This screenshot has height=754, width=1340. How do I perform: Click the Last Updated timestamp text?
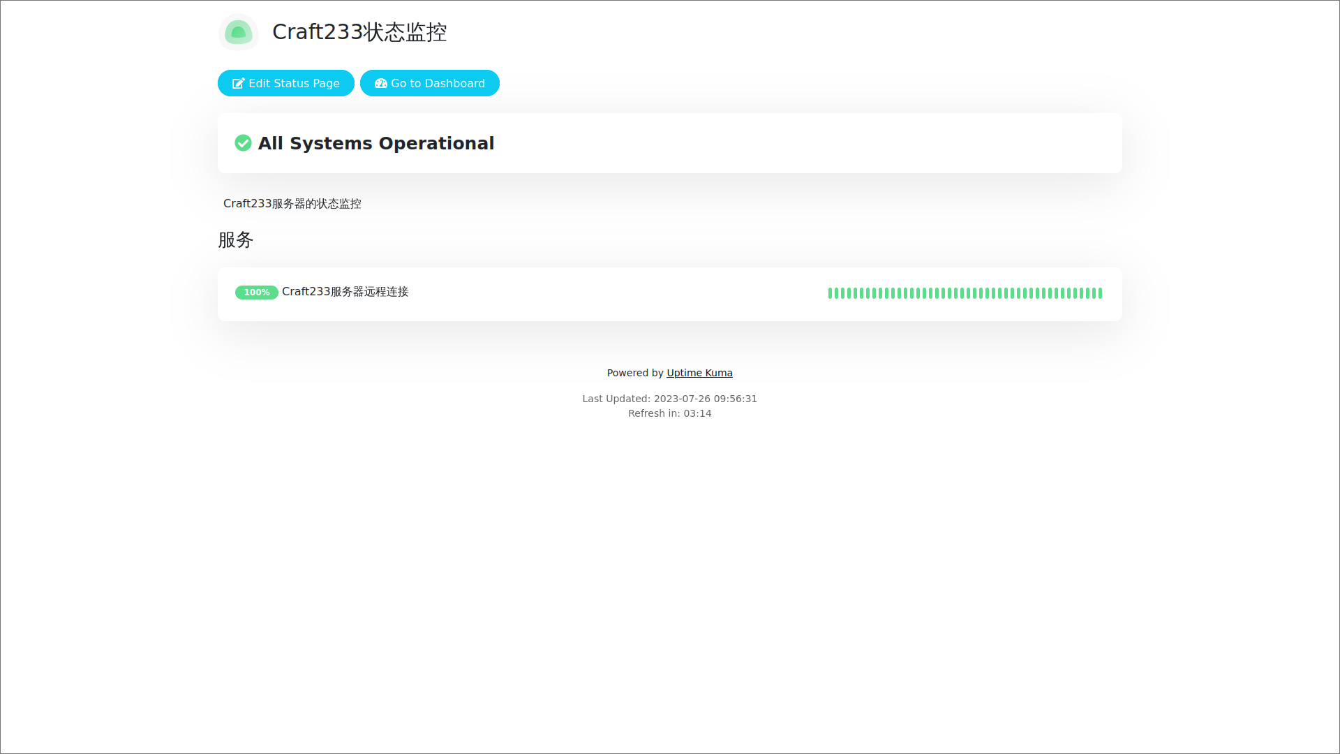pyautogui.click(x=670, y=399)
